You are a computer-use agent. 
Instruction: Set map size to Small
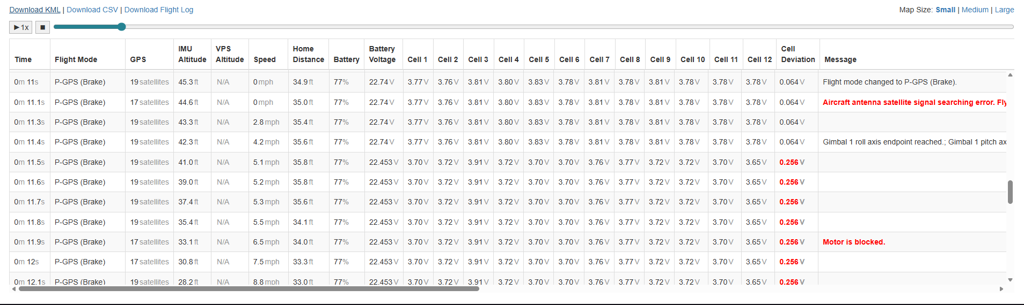point(945,10)
